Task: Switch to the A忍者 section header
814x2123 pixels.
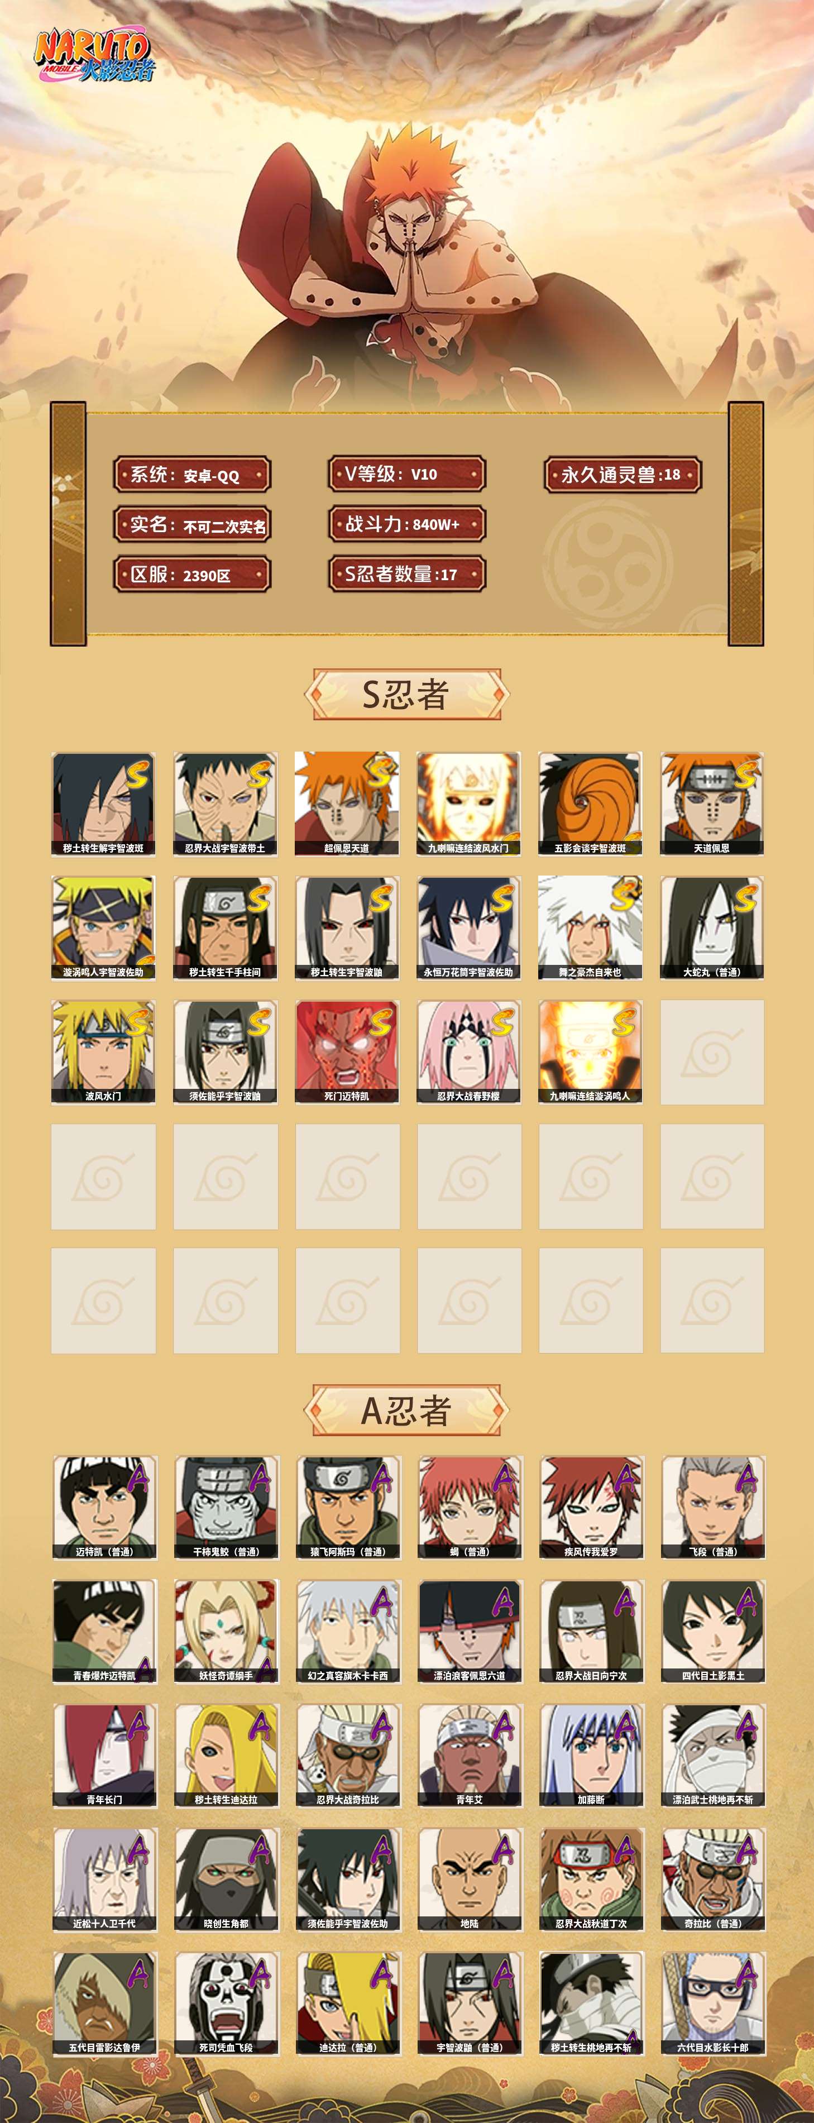Action: pos(406,1410)
